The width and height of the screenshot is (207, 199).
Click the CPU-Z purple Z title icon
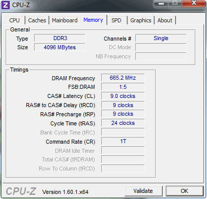[6, 5]
